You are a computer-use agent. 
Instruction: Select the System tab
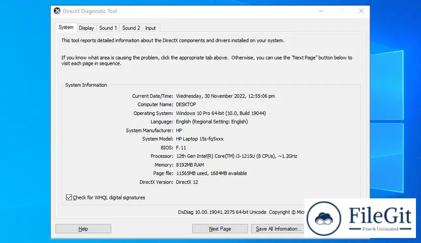coord(66,27)
